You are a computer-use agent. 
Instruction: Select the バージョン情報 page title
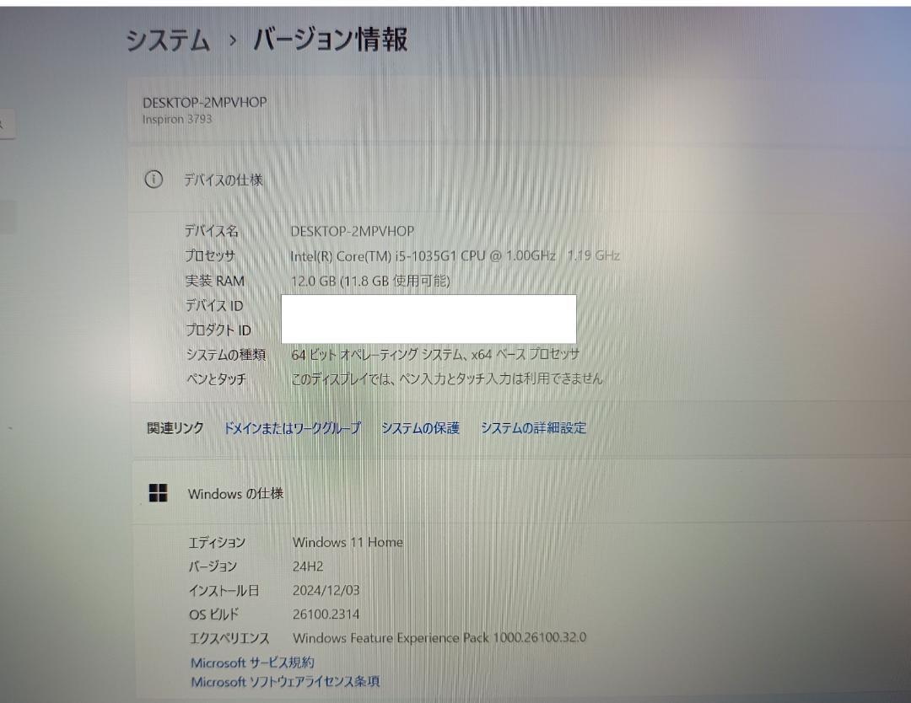point(331,40)
